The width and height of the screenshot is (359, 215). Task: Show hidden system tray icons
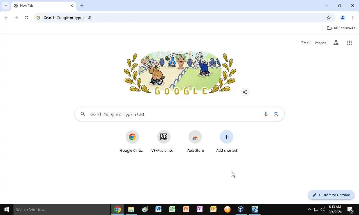[309, 209]
